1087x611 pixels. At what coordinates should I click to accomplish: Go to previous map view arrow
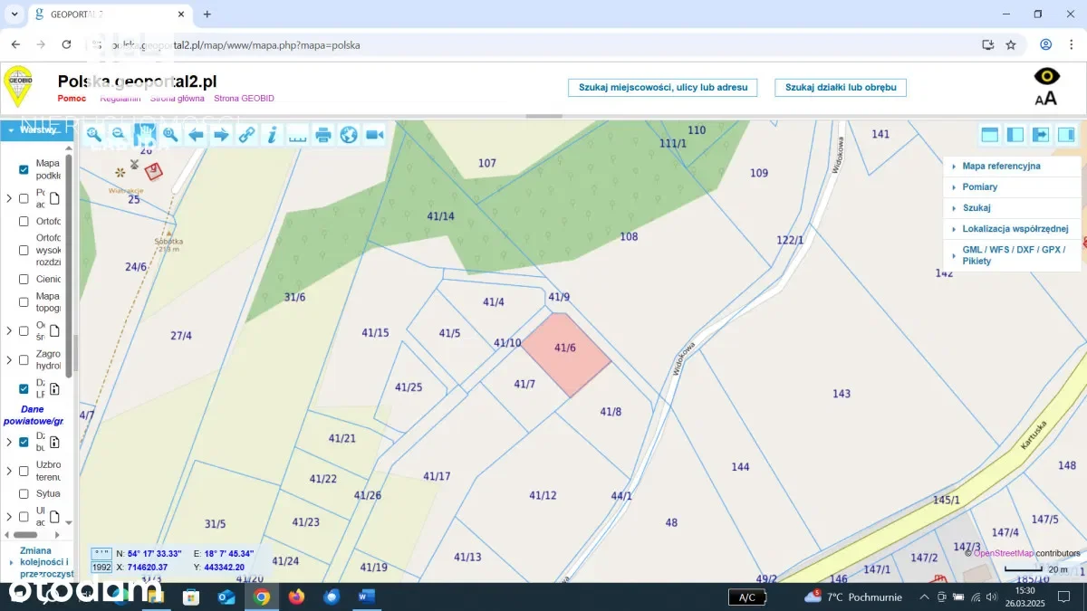pos(196,135)
